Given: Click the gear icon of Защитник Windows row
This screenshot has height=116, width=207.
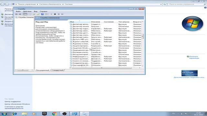Looking at the screenshot, I should [71, 48].
